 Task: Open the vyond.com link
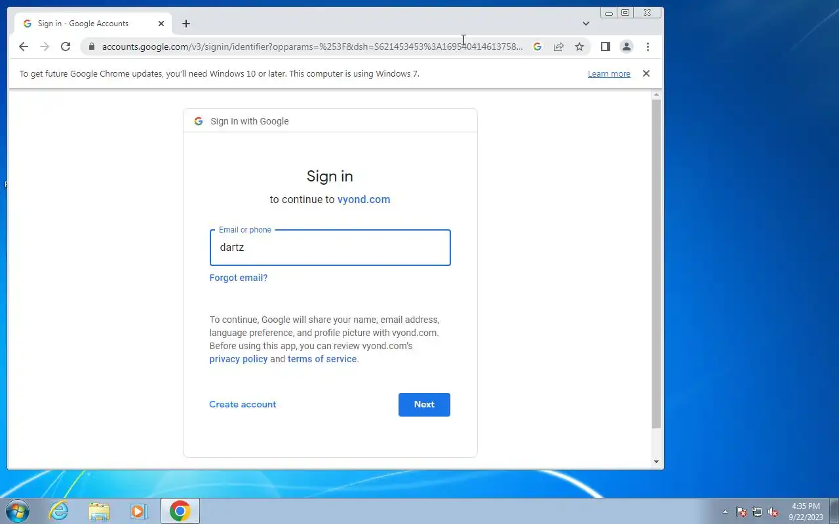click(x=364, y=199)
